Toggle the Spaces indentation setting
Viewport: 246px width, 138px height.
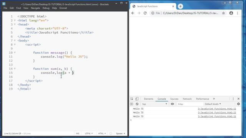[x=120, y=133]
